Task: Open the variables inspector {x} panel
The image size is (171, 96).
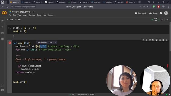Action: pos(2,33)
